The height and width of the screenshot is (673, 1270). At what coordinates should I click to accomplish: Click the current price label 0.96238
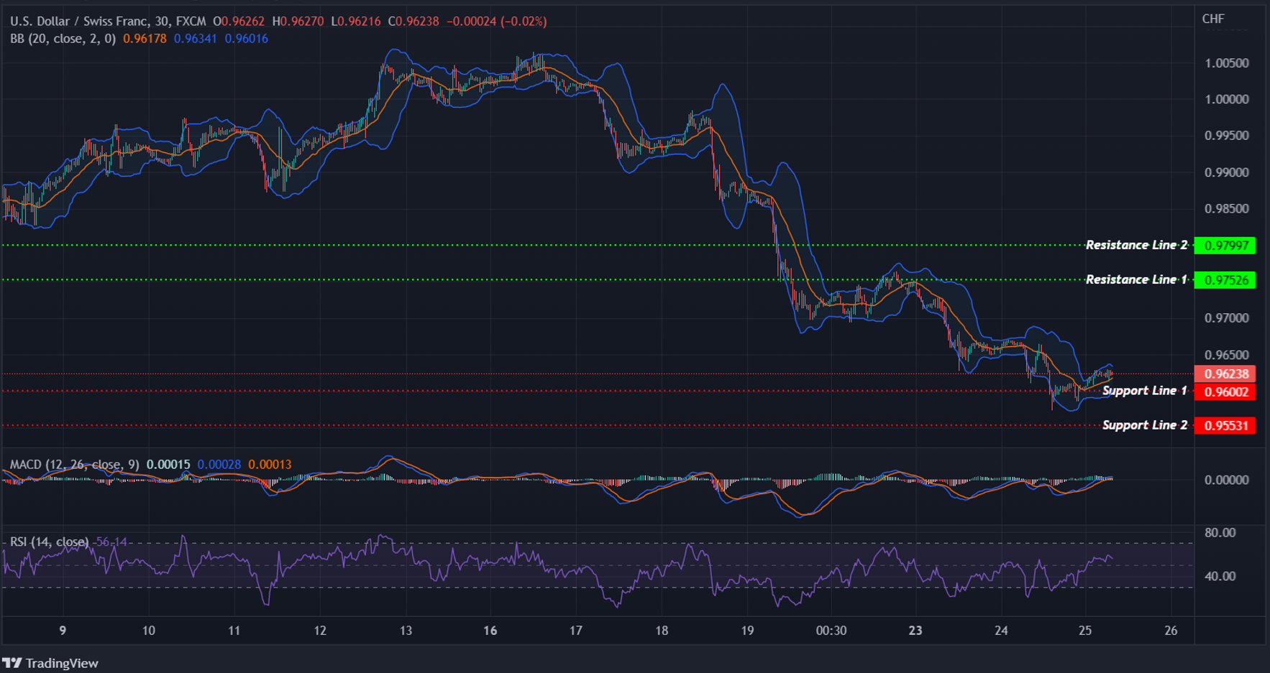[1229, 374]
